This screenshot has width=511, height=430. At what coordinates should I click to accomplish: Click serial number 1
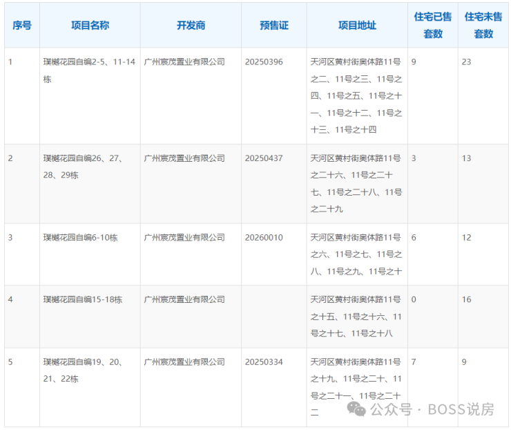(x=10, y=62)
